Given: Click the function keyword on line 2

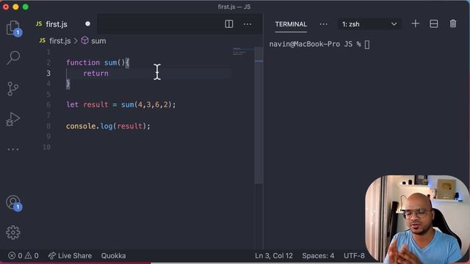Looking at the screenshot, I should tap(83, 62).
